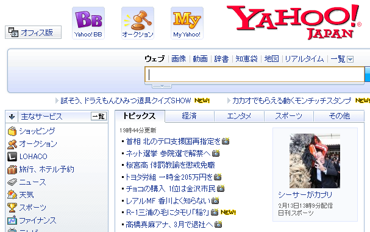Open the My Yahoo! icon
370x232 pixels.
187,23
